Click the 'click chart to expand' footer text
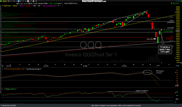Viewport: 182px width, 107px height. (116, 106)
